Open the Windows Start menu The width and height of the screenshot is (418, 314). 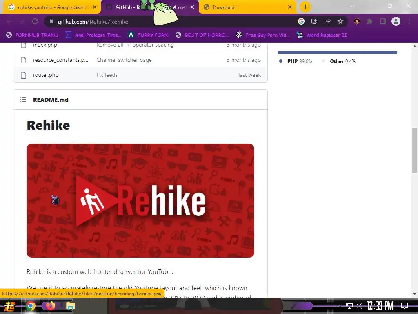[9, 306]
